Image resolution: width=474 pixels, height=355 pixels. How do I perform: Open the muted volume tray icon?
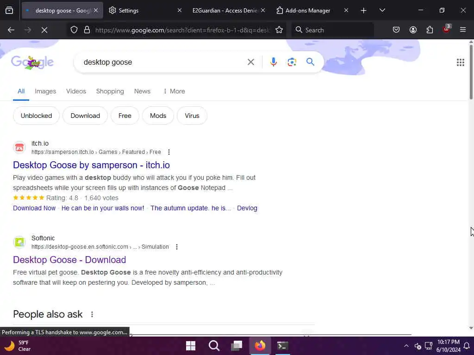point(418,346)
